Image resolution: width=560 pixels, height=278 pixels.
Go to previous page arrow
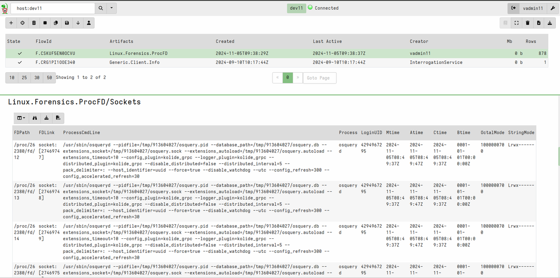[x=278, y=77]
